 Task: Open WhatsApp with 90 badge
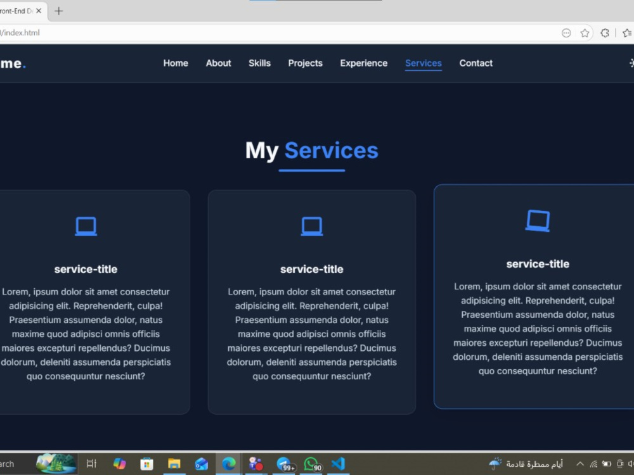pos(313,464)
